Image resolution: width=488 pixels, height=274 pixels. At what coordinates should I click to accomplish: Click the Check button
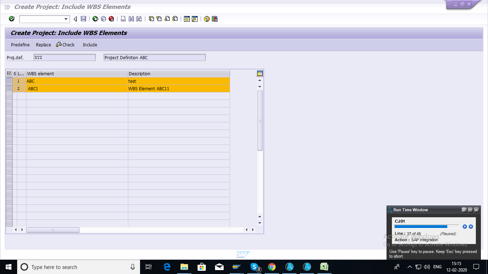click(x=65, y=45)
